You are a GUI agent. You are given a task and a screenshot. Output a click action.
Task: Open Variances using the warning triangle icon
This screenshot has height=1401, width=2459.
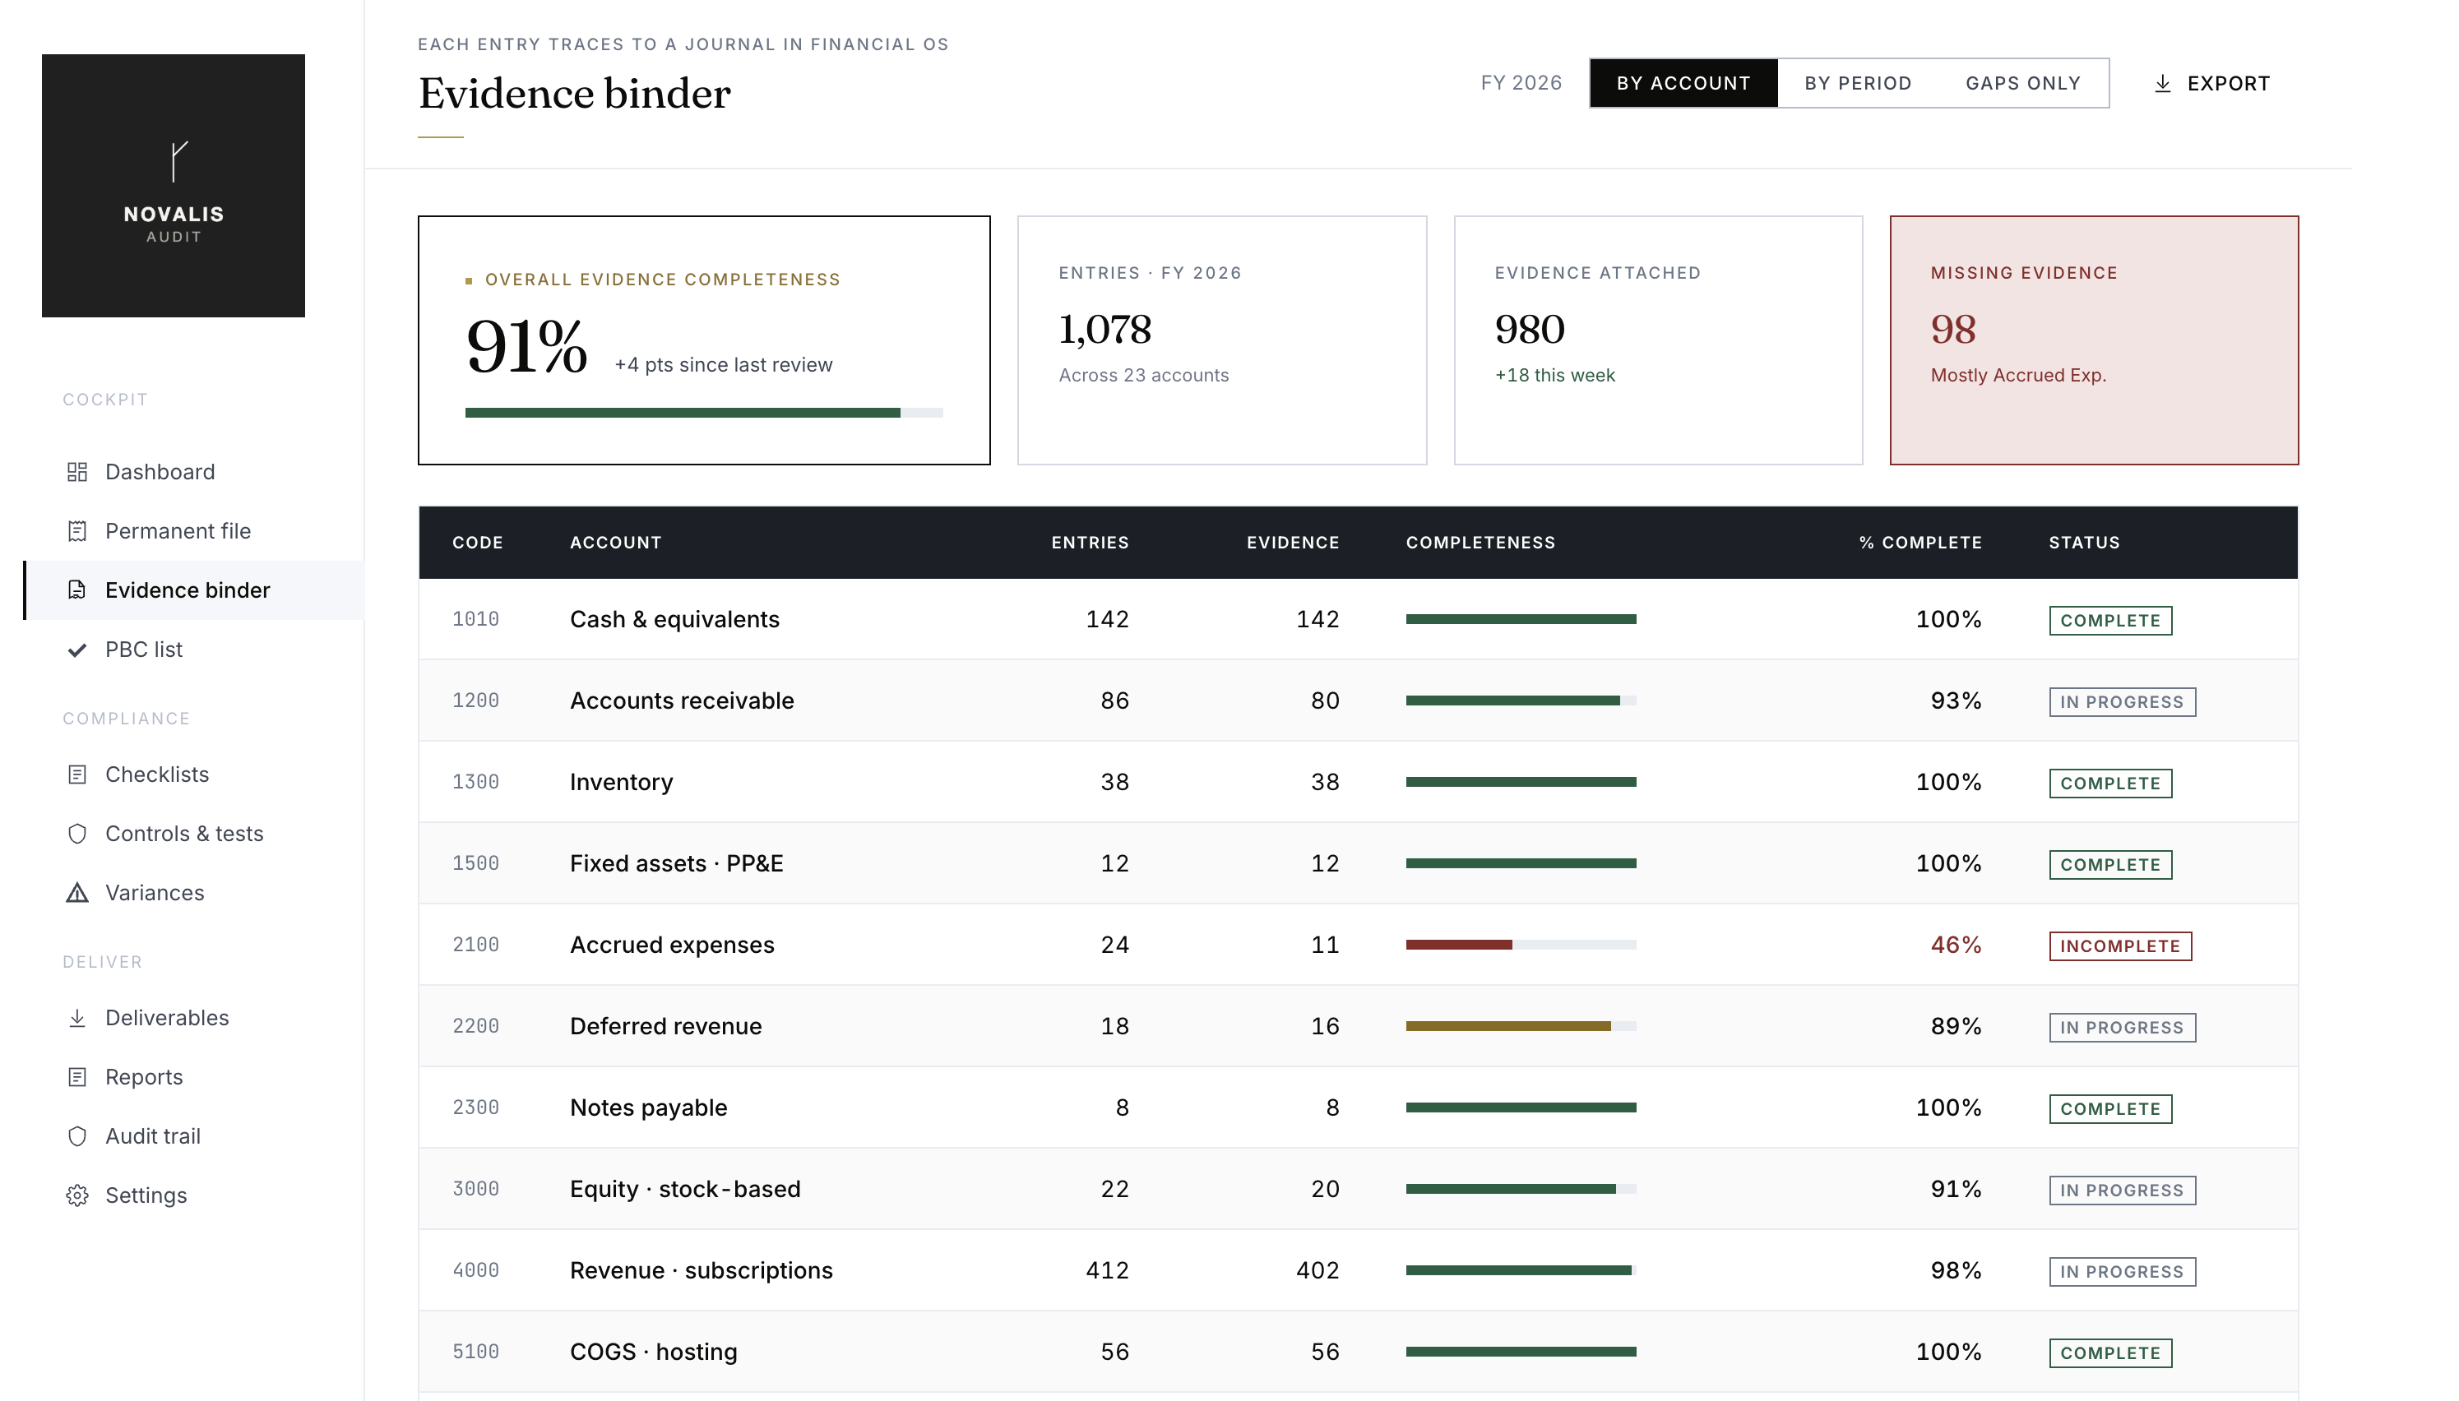(x=77, y=893)
